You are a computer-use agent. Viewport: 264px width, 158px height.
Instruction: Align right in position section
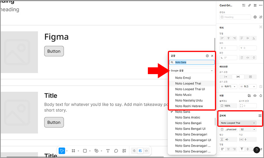point(234,38)
